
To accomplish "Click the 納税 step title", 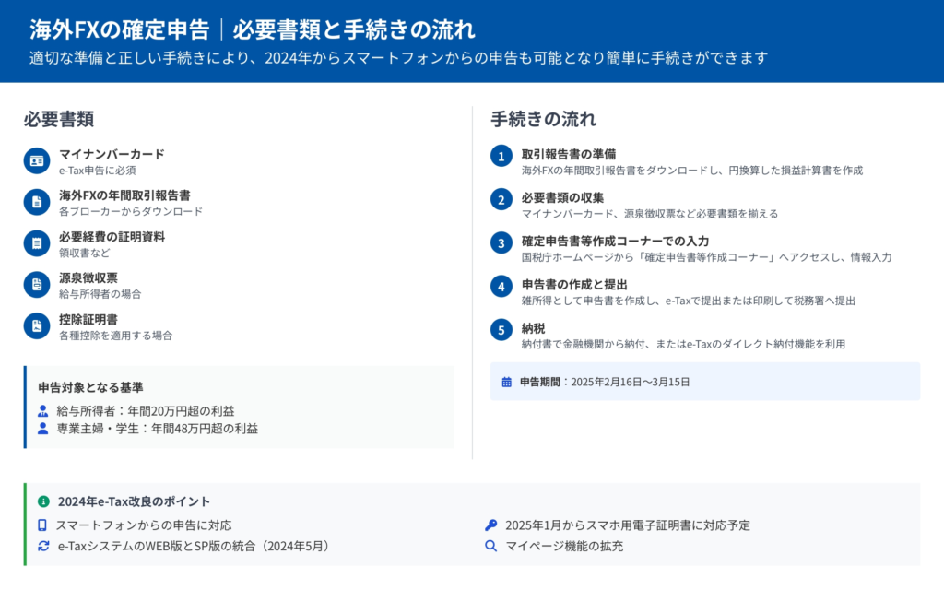I will point(533,328).
